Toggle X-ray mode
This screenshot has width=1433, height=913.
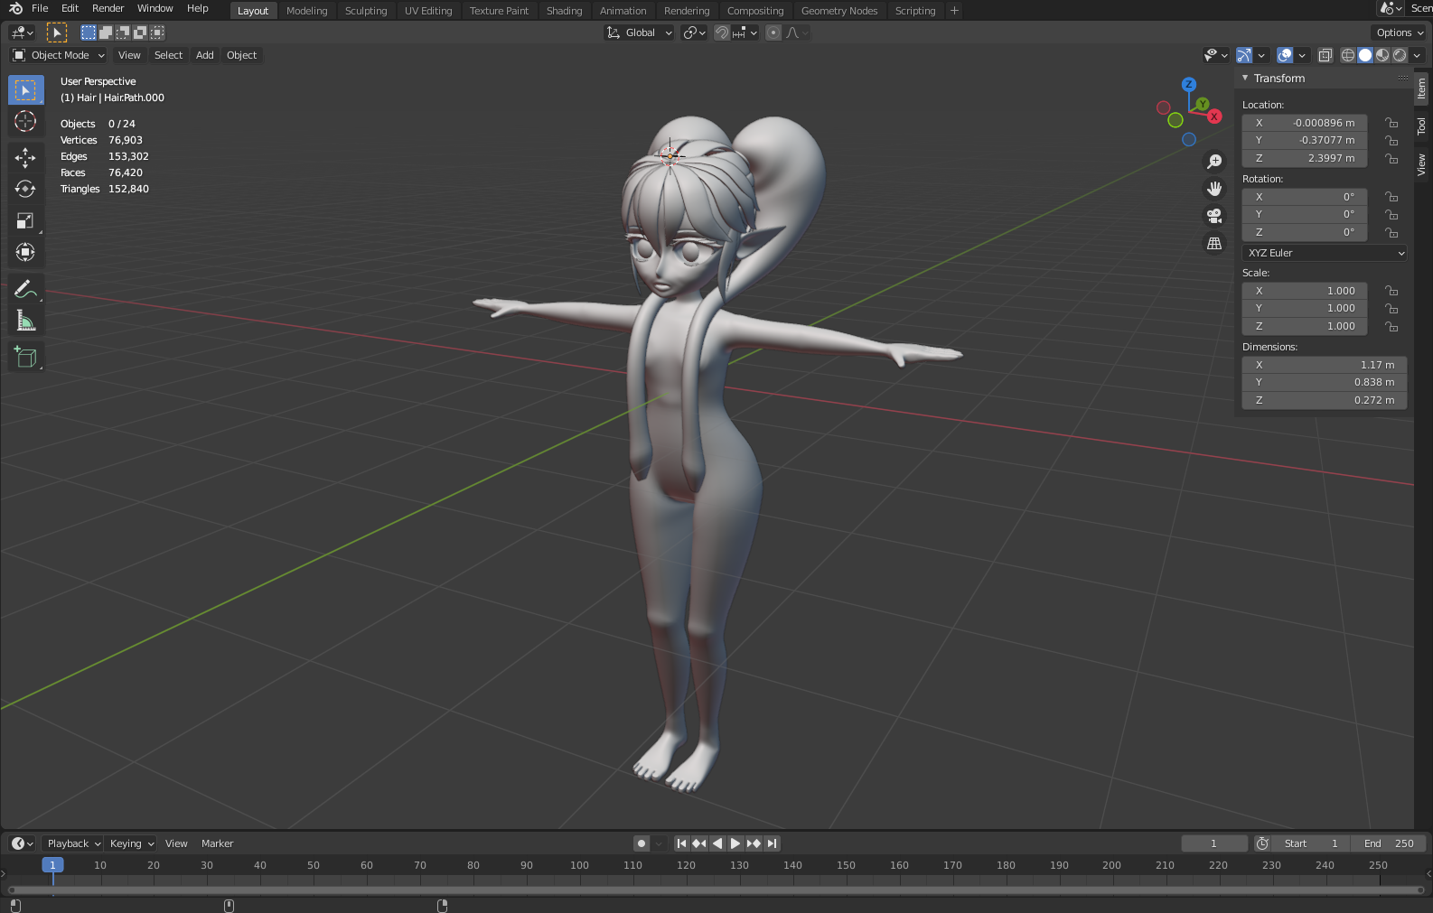1325,55
